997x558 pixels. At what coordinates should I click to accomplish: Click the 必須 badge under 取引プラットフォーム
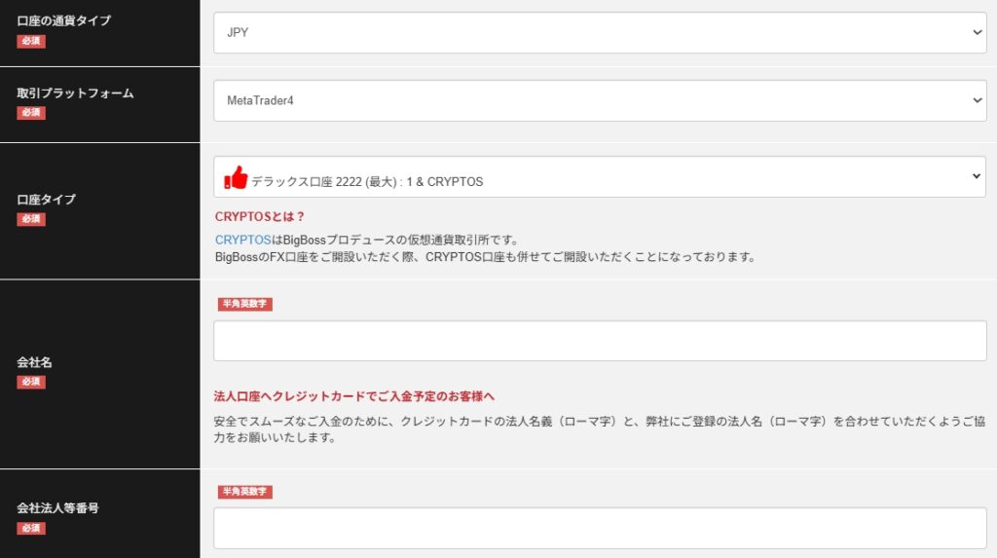coord(31,113)
